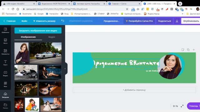Open the Настройки bookmark
Image resolution: width=200 pixels, height=112 pixels.
(52, 14)
